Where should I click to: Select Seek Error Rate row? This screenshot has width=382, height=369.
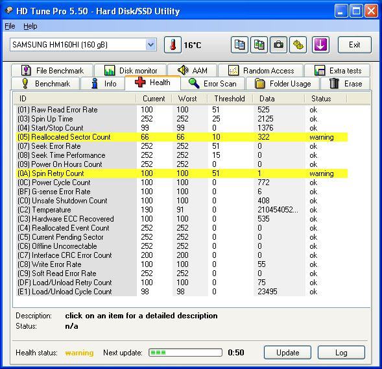tap(182, 146)
